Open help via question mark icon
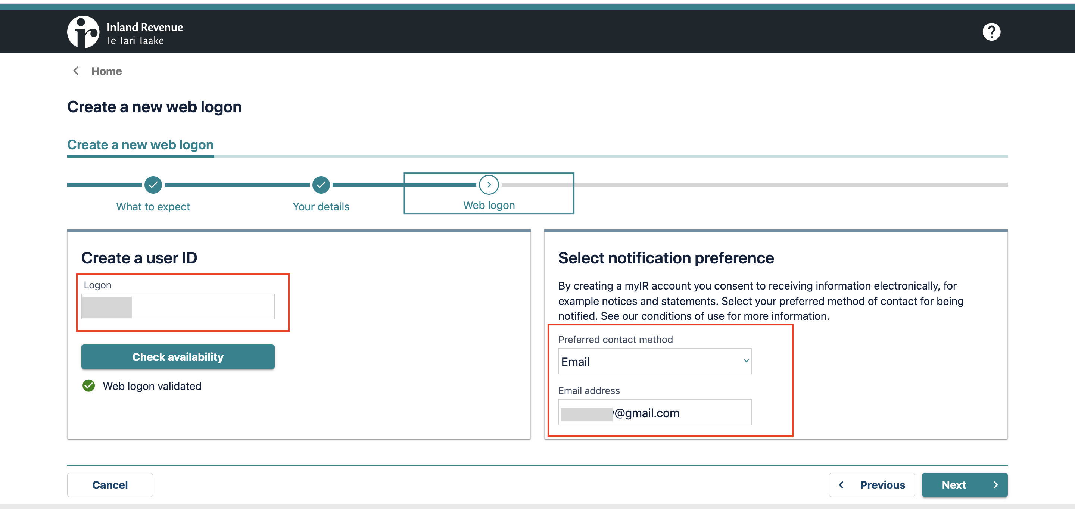Screen dimensions: 1075x509 991,32
